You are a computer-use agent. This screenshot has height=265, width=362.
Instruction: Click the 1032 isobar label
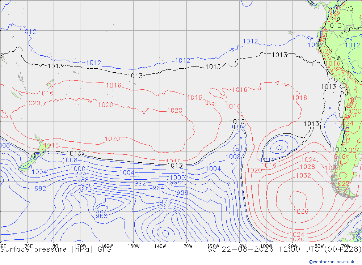click(x=303, y=176)
